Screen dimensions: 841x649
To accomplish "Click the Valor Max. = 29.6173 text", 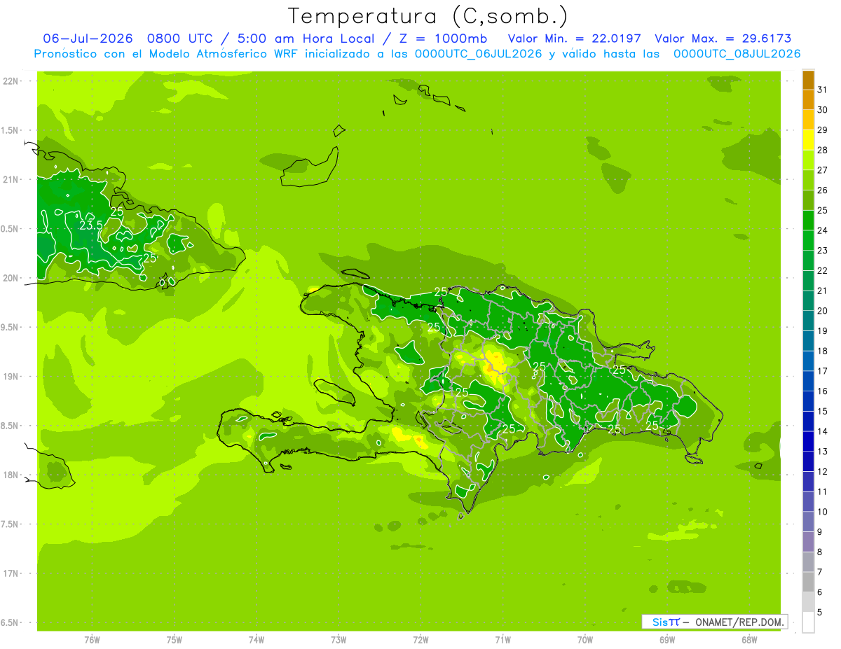I will tap(722, 39).
